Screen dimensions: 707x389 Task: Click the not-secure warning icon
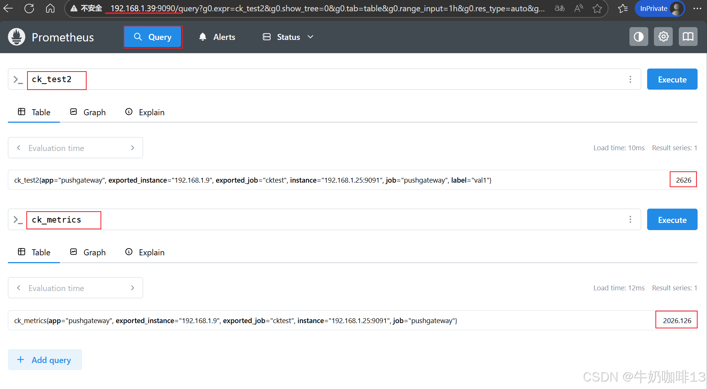(x=74, y=8)
